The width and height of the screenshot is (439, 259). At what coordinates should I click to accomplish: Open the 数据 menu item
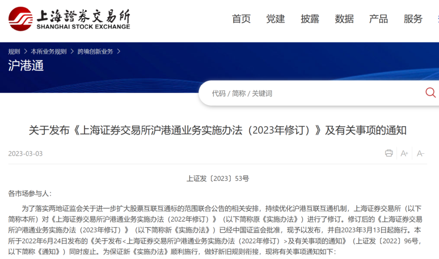[x=344, y=19]
